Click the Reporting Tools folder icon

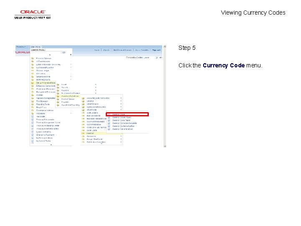33,104
